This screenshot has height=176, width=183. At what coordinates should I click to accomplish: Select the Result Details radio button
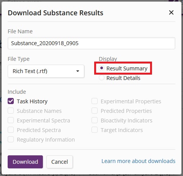coord(101,78)
